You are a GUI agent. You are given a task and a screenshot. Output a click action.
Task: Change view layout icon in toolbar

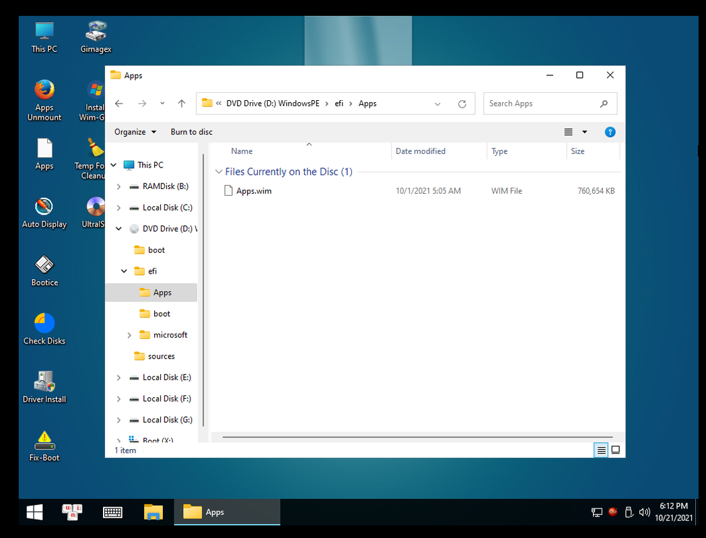pyautogui.click(x=568, y=132)
